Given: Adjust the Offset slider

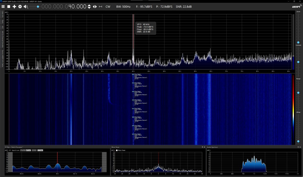Looking at the screenshot, I should [298, 129].
